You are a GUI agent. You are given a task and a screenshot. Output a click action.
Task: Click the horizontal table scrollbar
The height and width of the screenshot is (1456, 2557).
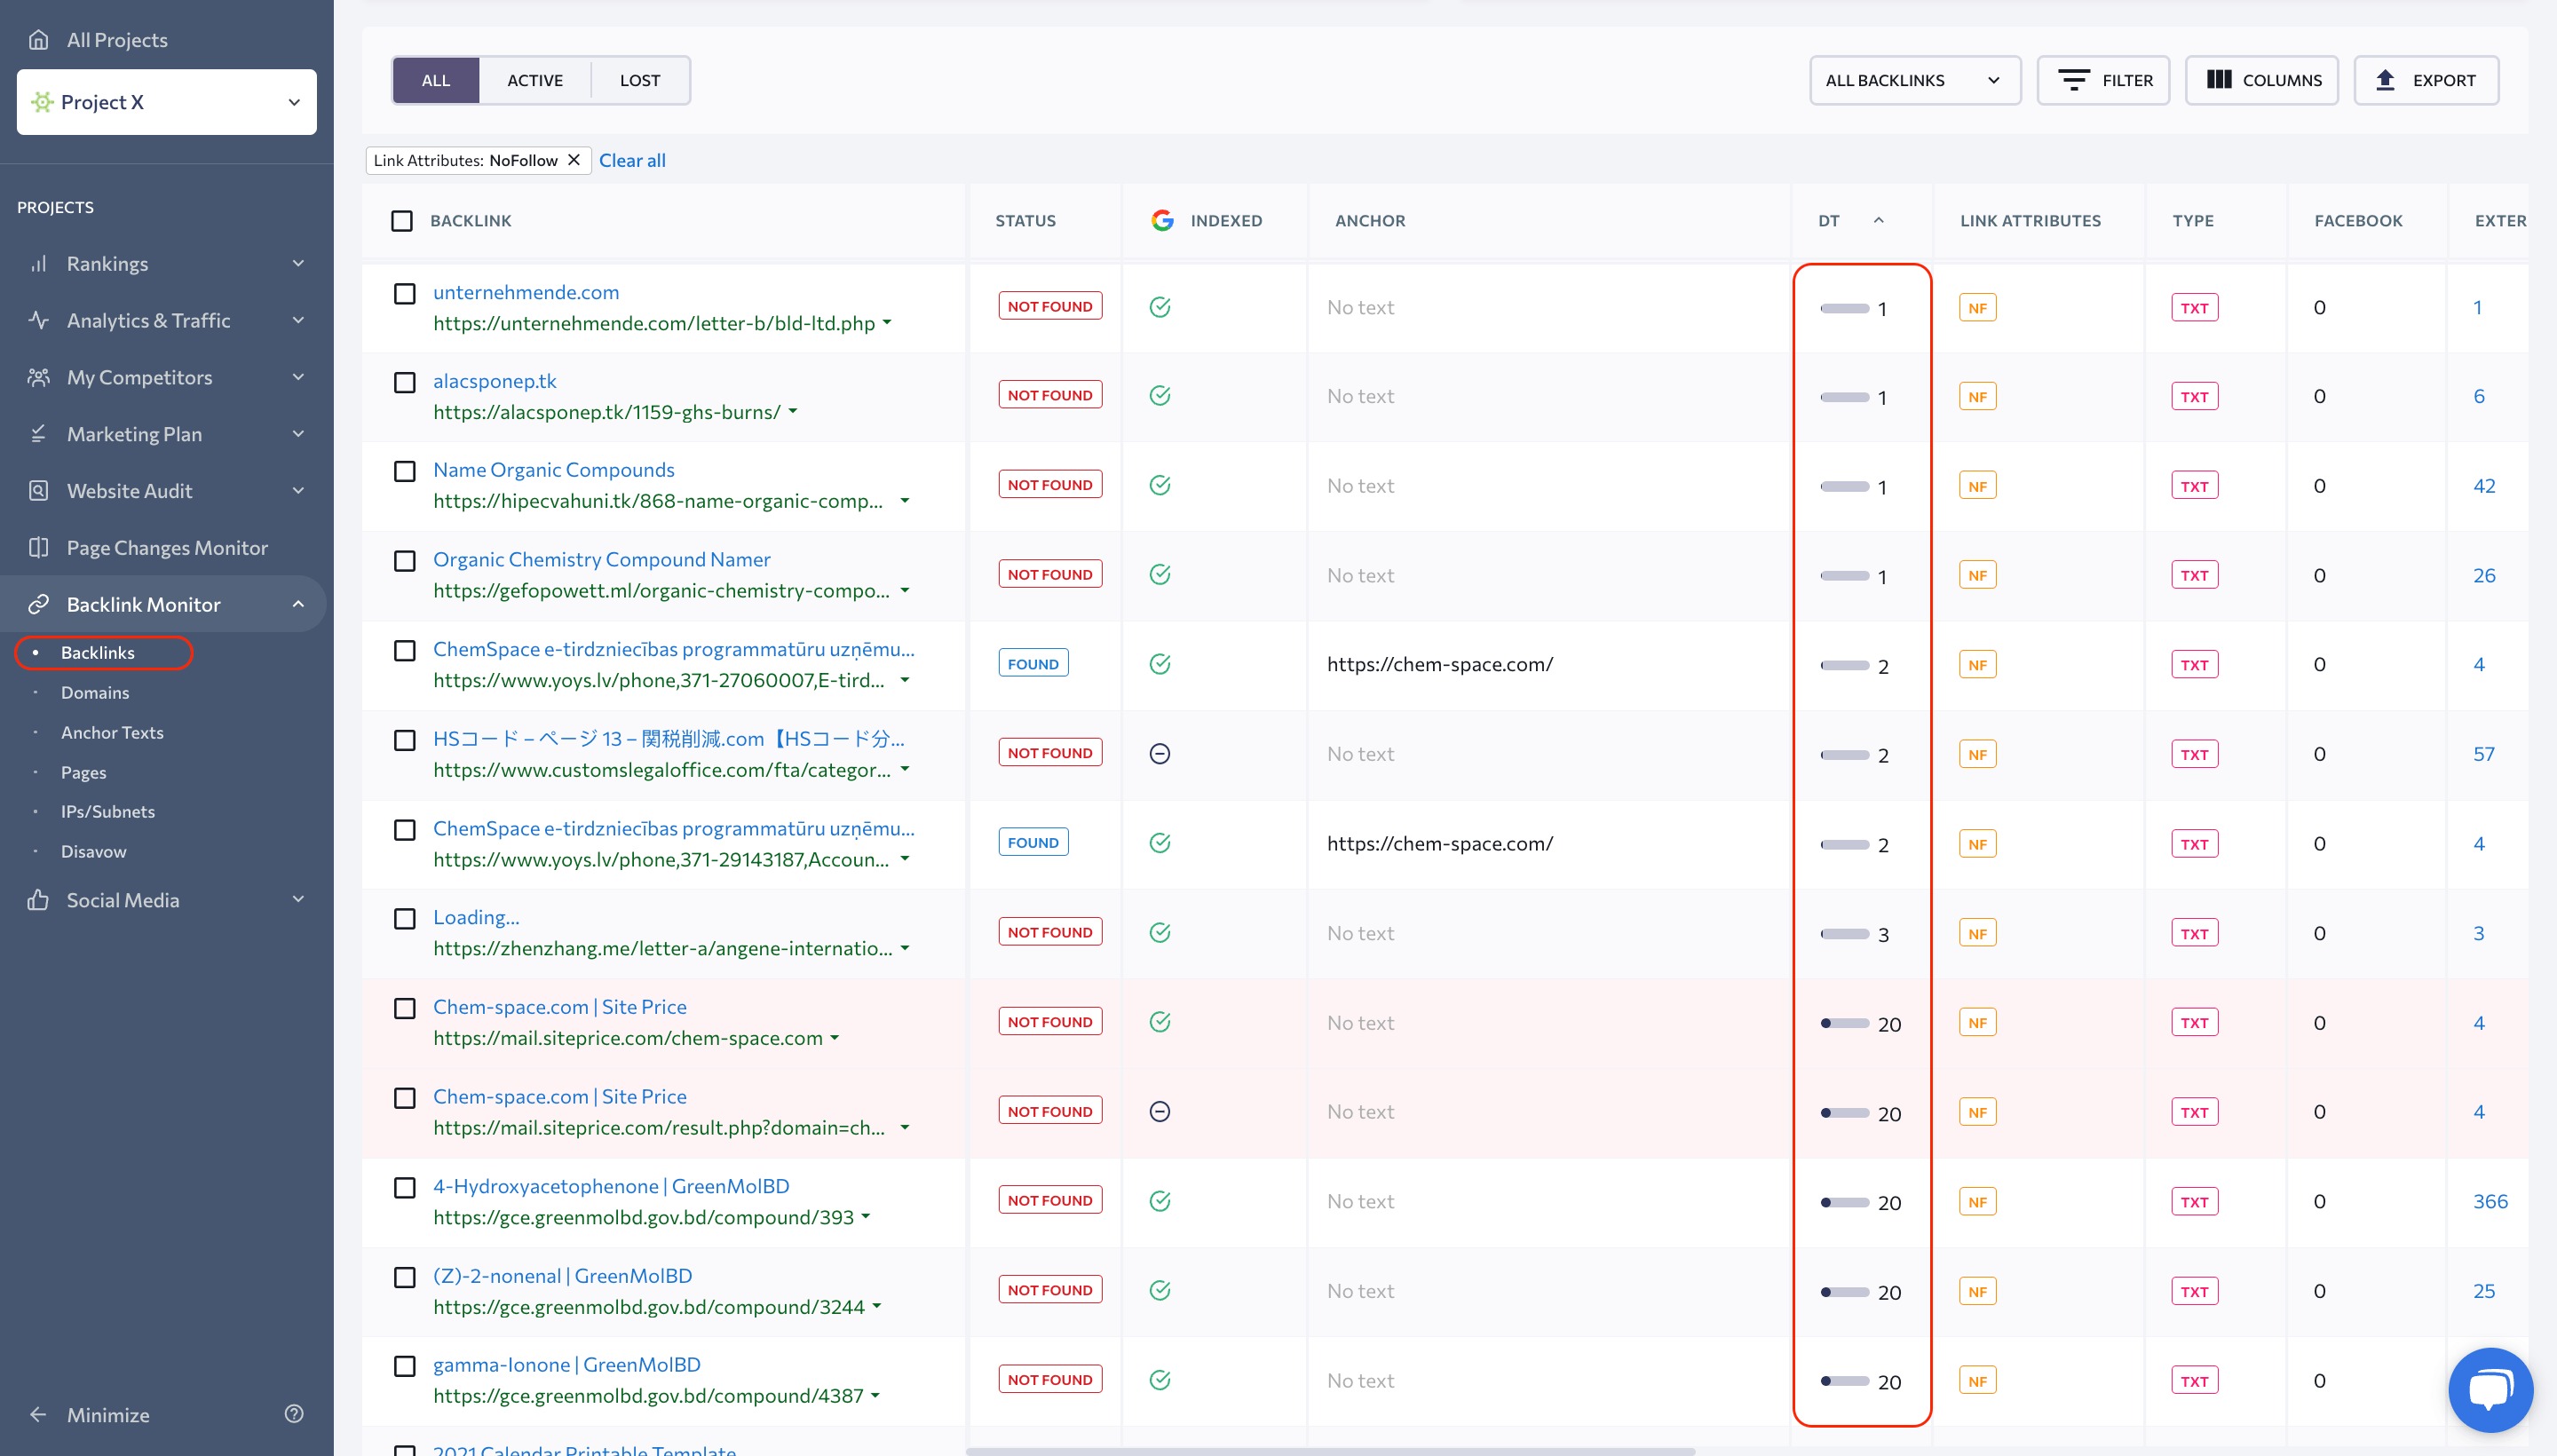(1330, 1451)
